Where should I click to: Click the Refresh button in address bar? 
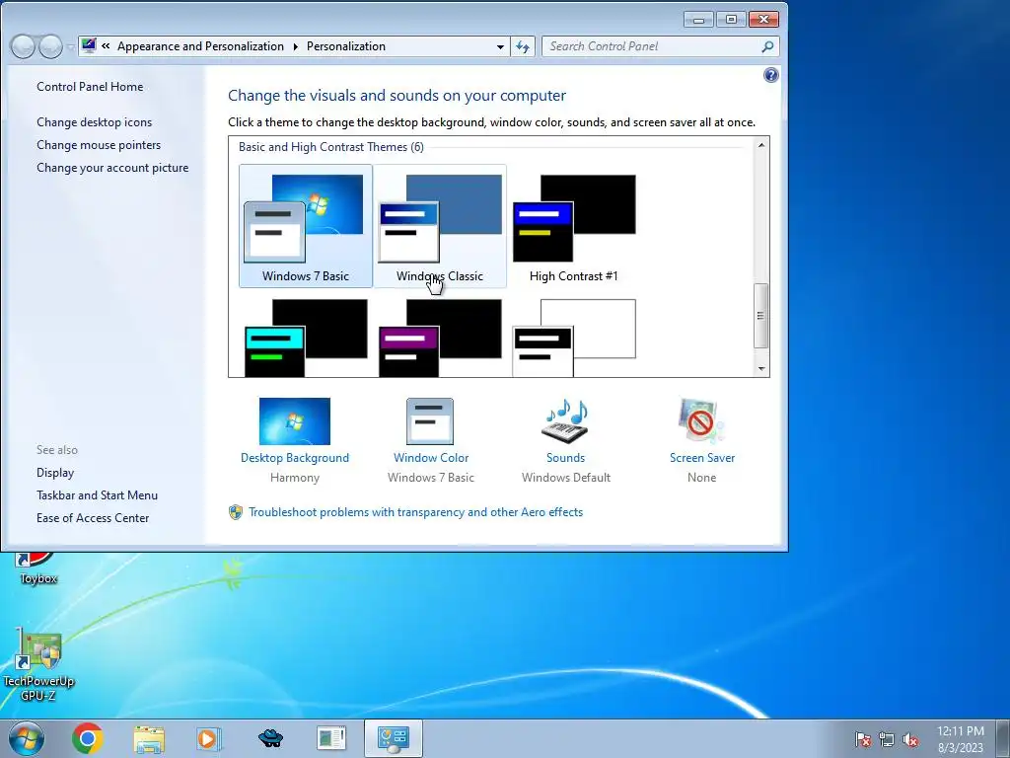point(523,46)
